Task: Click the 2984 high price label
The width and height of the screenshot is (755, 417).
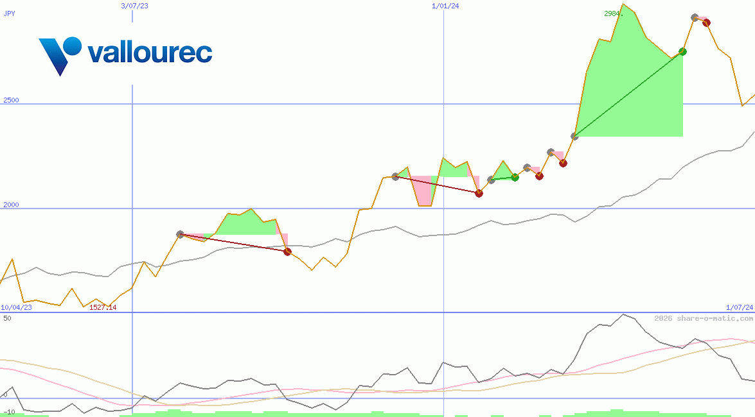Action: (x=613, y=13)
